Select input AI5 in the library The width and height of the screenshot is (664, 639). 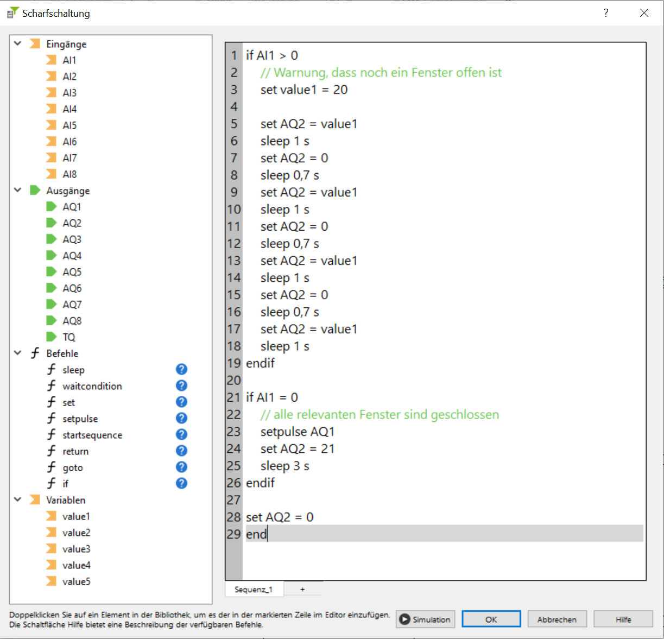(69, 125)
